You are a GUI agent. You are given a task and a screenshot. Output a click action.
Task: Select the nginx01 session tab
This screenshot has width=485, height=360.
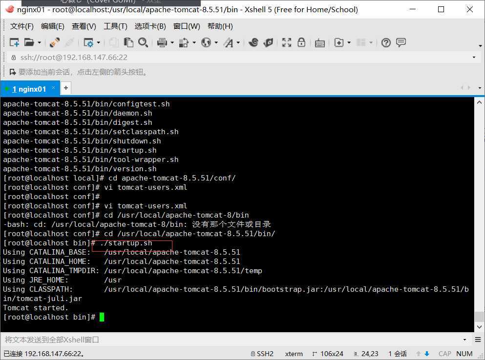click(x=29, y=89)
